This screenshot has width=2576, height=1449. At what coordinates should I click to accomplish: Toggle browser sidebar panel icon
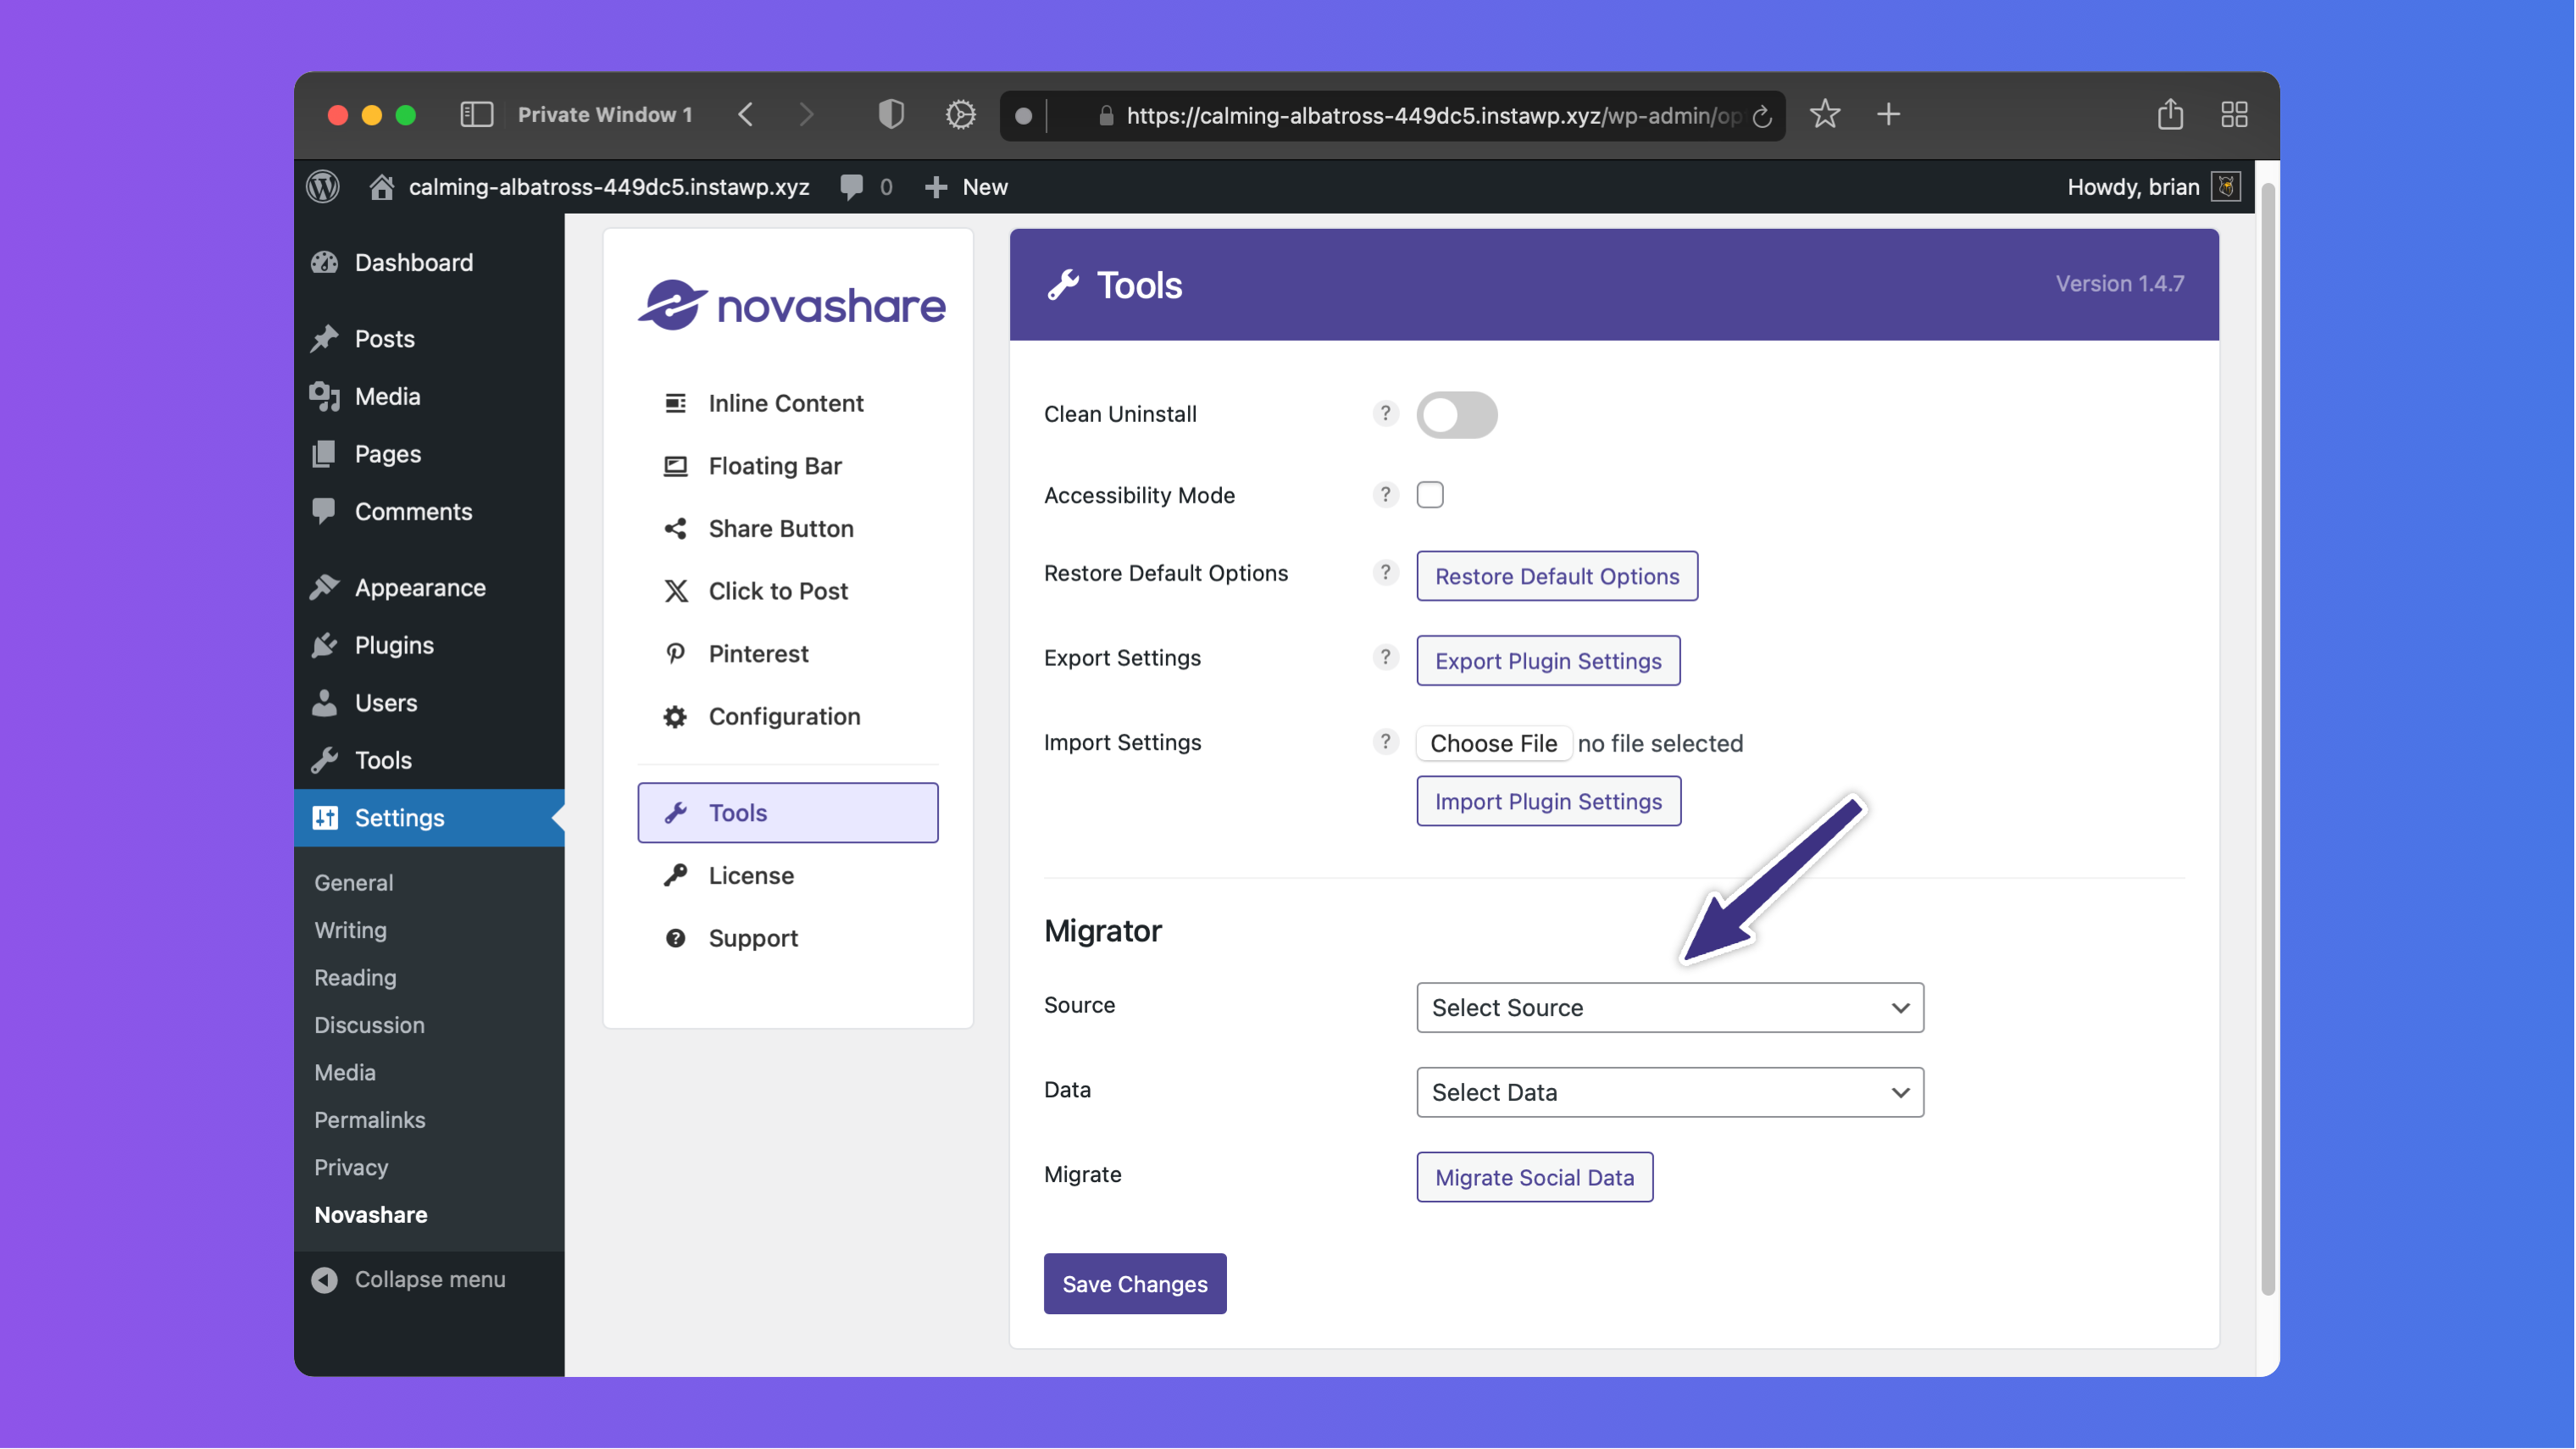click(x=477, y=115)
